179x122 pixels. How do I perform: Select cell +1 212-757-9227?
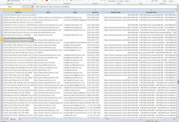point(95,115)
